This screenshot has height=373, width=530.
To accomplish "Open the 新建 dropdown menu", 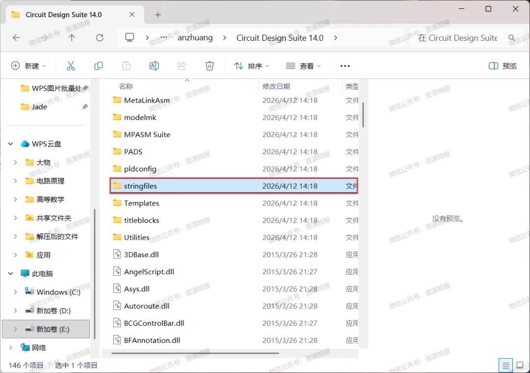I will pos(28,66).
